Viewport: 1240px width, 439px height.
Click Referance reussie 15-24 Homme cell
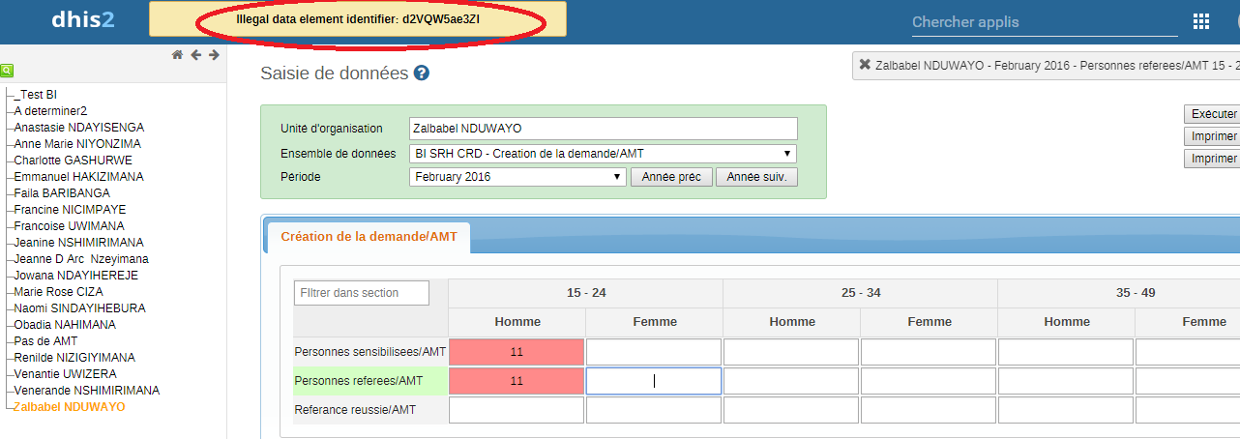tap(517, 410)
